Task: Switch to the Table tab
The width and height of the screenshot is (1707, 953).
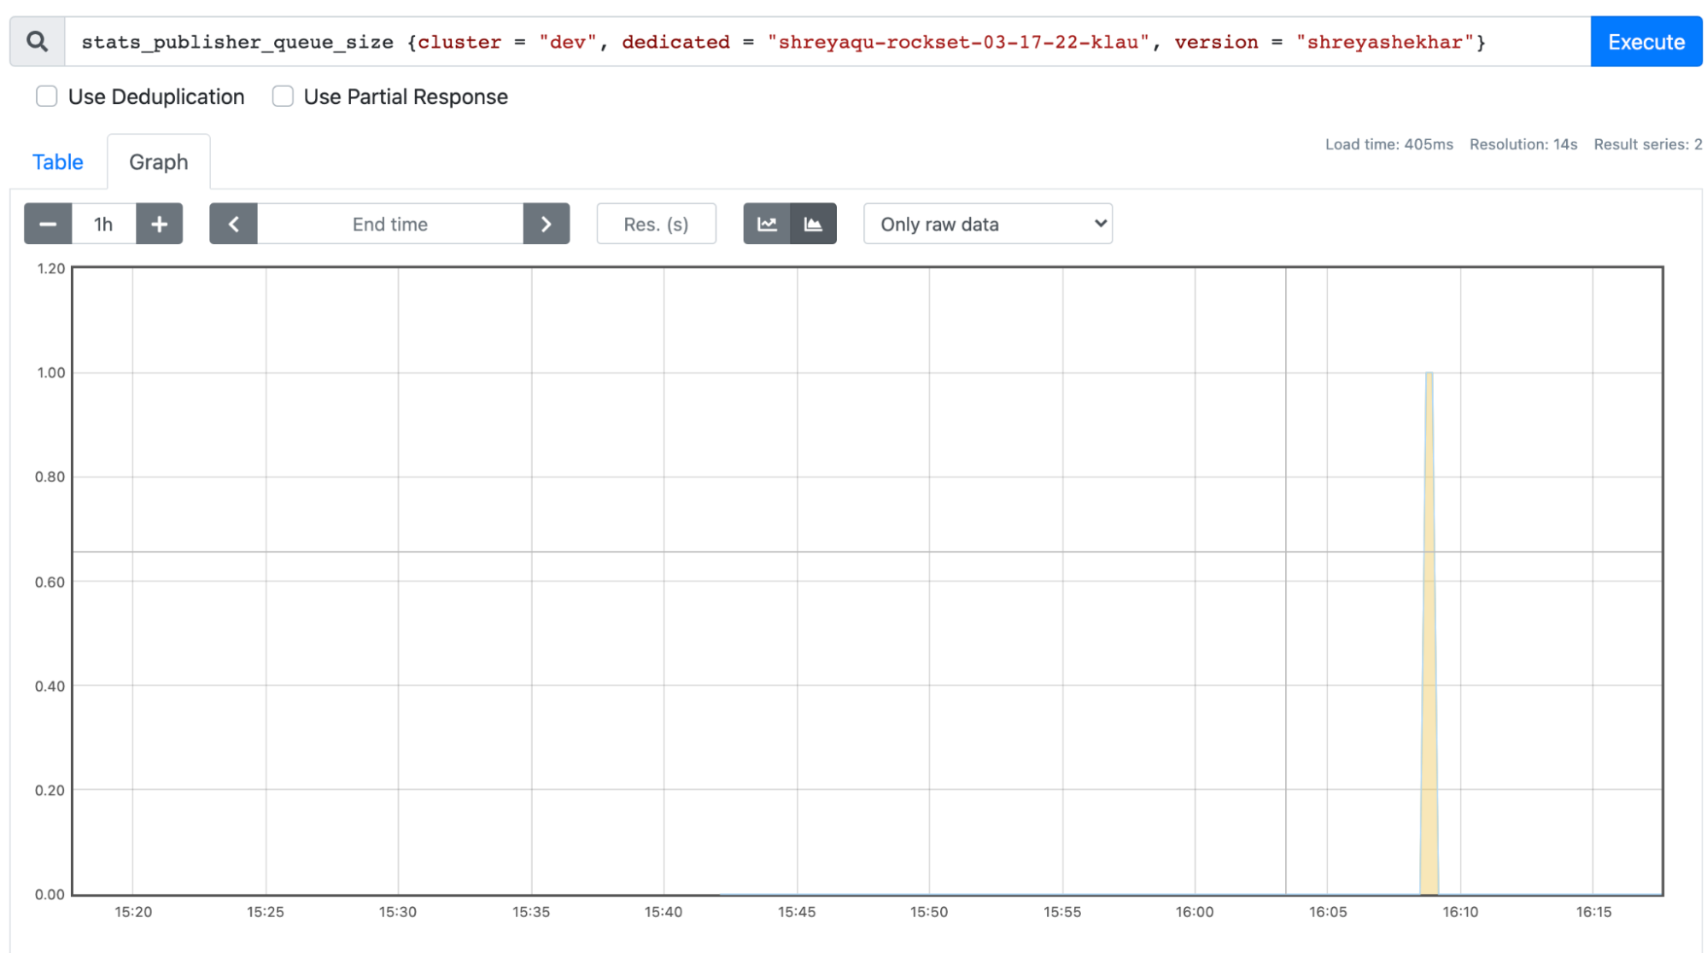Action: click(x=58, y=162)
